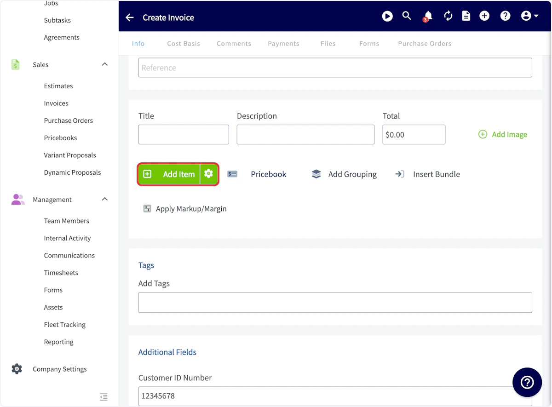Switch to the Info tab
Screen dimensions: 552x407
point(138,44)
